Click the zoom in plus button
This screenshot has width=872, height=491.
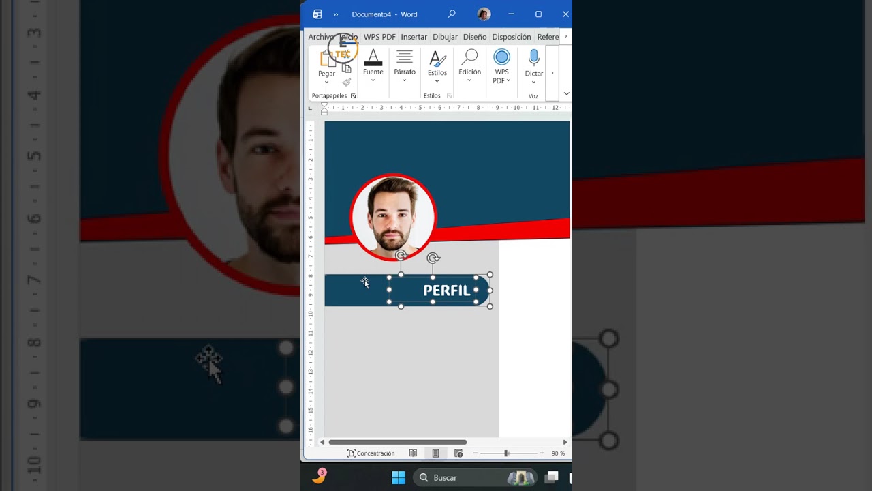click(x=542, y=453)
